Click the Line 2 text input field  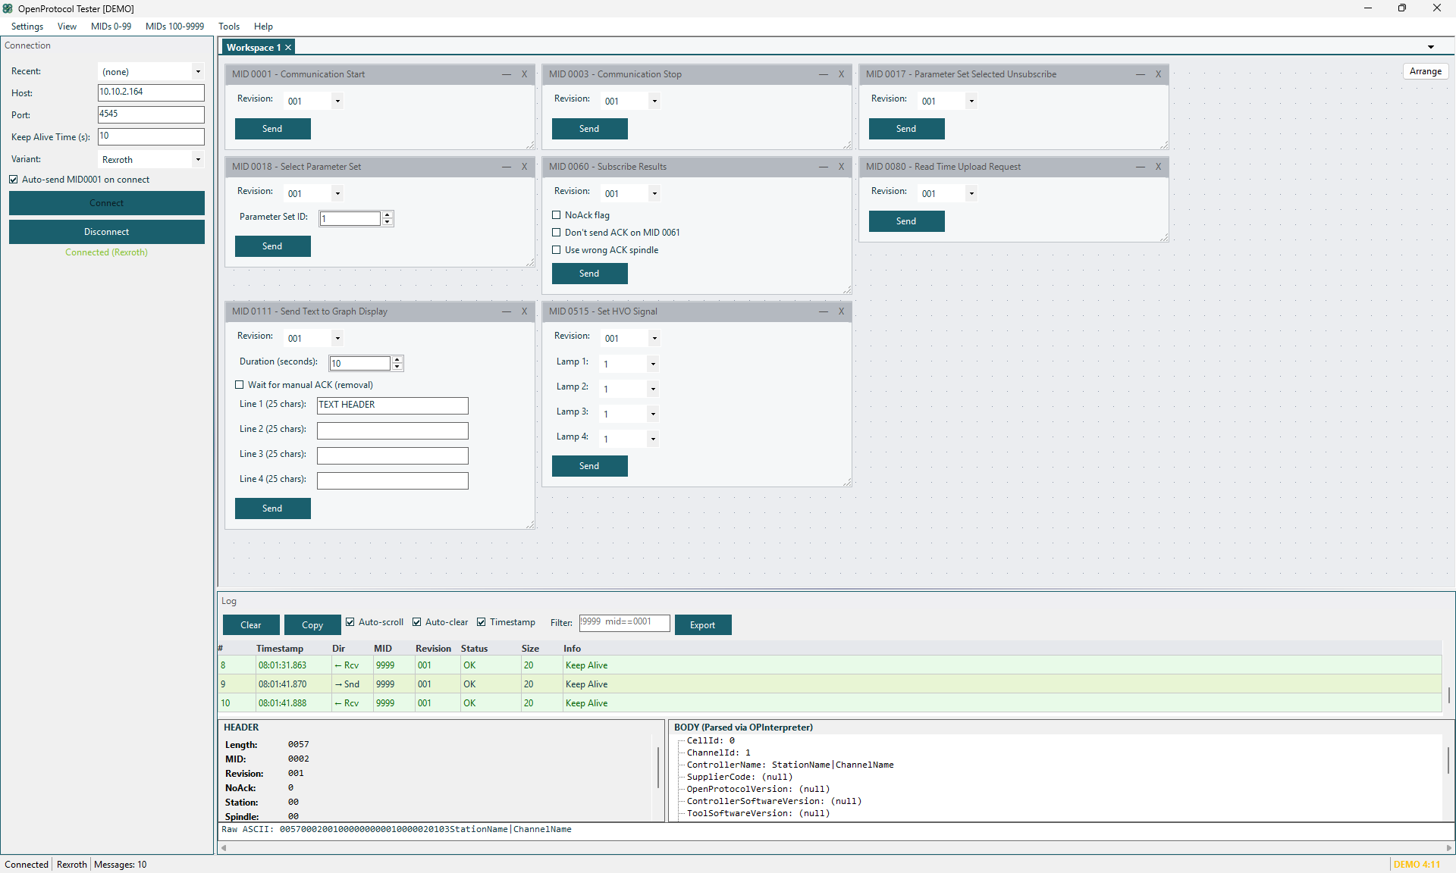pos(393,430)
